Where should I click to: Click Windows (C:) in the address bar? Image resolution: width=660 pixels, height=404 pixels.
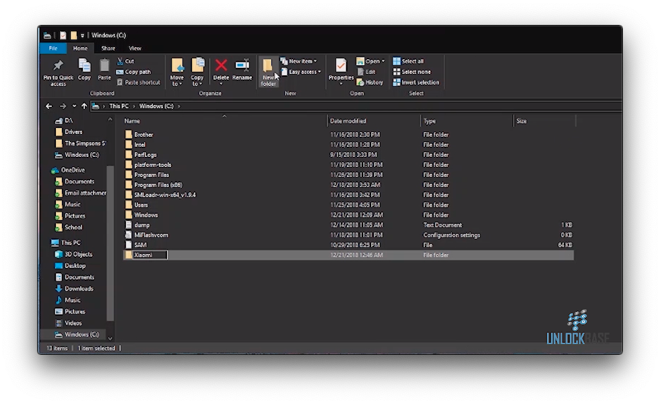point(156,106)
